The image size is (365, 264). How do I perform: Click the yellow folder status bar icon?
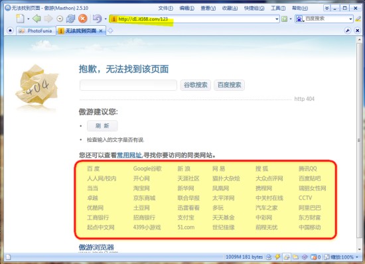(x=295, y=257)
